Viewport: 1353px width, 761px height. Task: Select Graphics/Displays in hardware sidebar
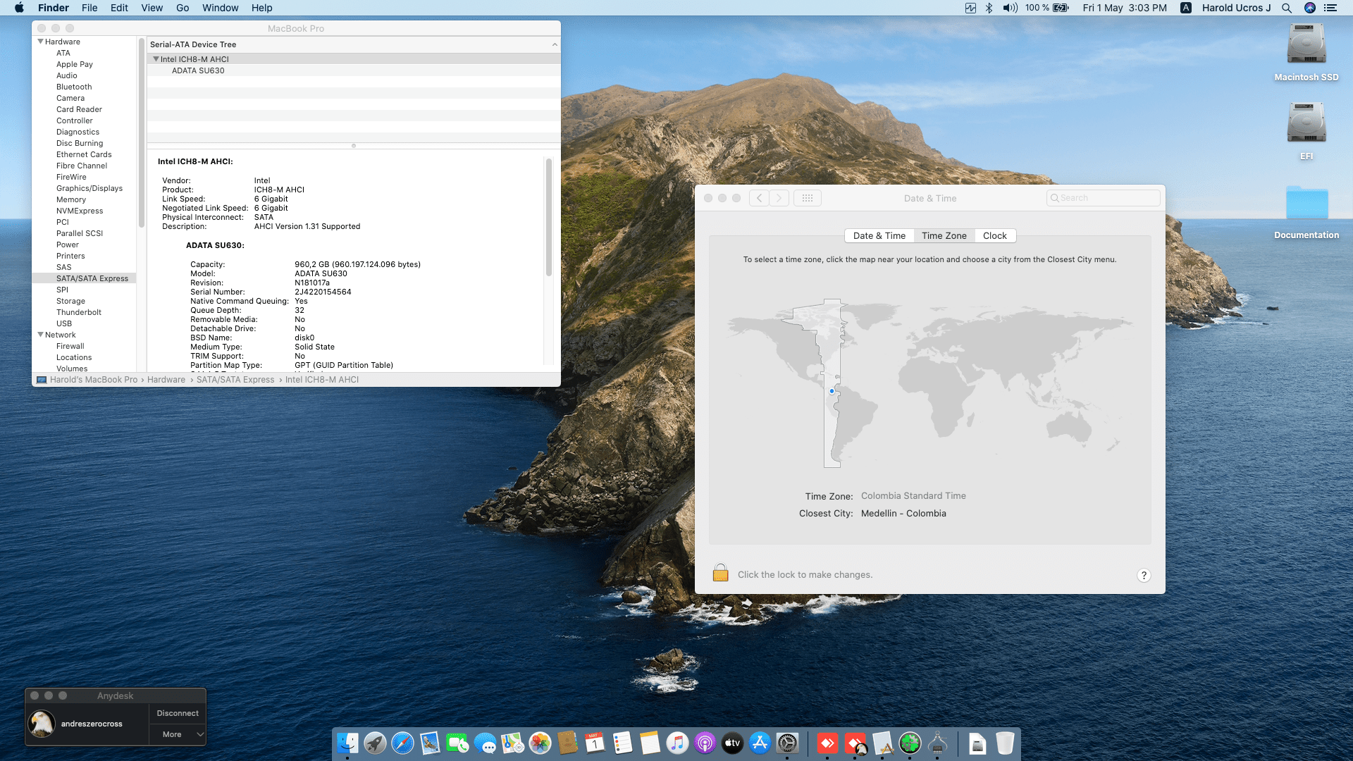[x=89, y=188]
